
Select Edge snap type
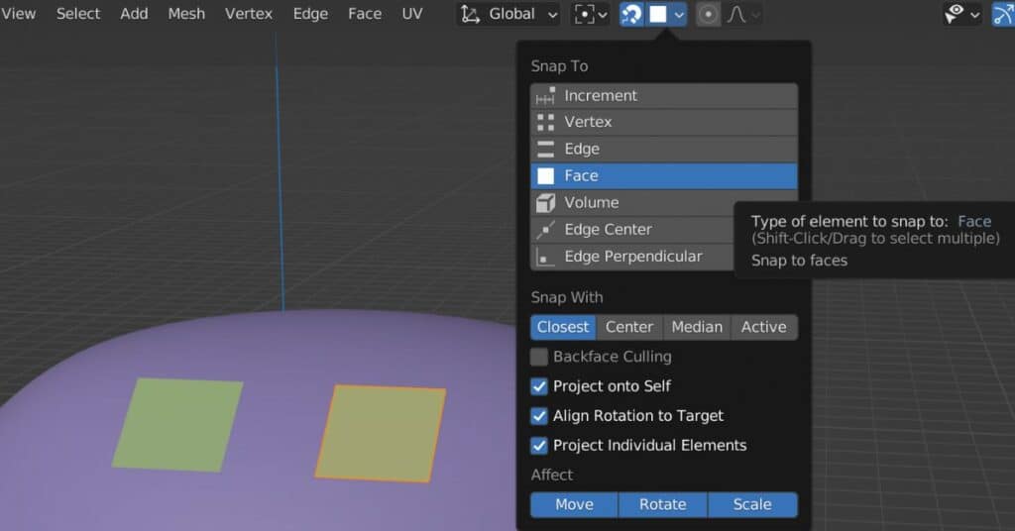click(664, 149)
